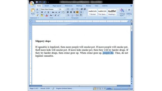This screenshot has height=91, width=162.
Task: Sort text alphabetically with A-Z icon
Action: point(77,15)
